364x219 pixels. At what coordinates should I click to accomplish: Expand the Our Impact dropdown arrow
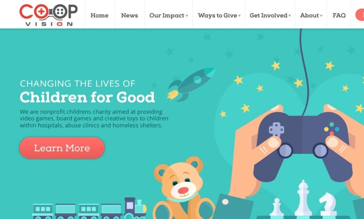coord(187,16)
